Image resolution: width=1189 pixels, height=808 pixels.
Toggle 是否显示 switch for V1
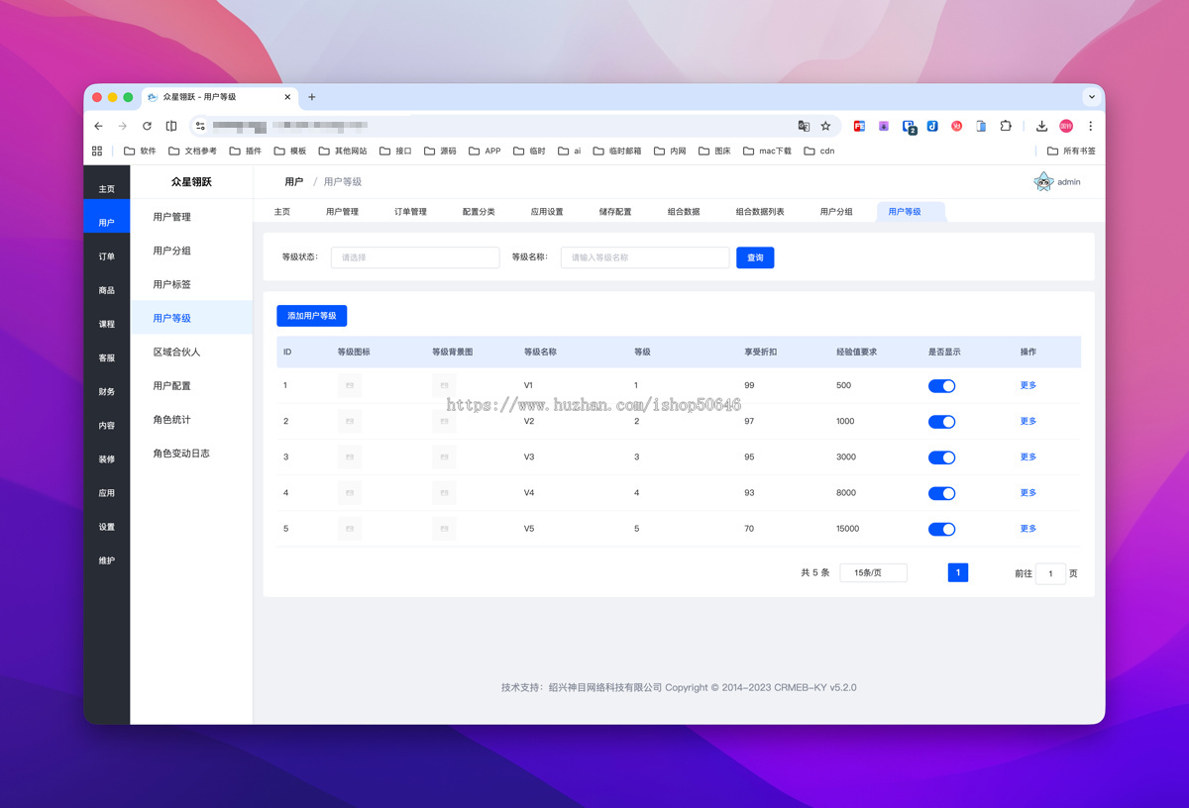(942, 386)
